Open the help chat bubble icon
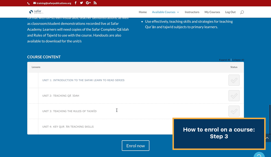271x157 pixels. [x=259, y=155]
